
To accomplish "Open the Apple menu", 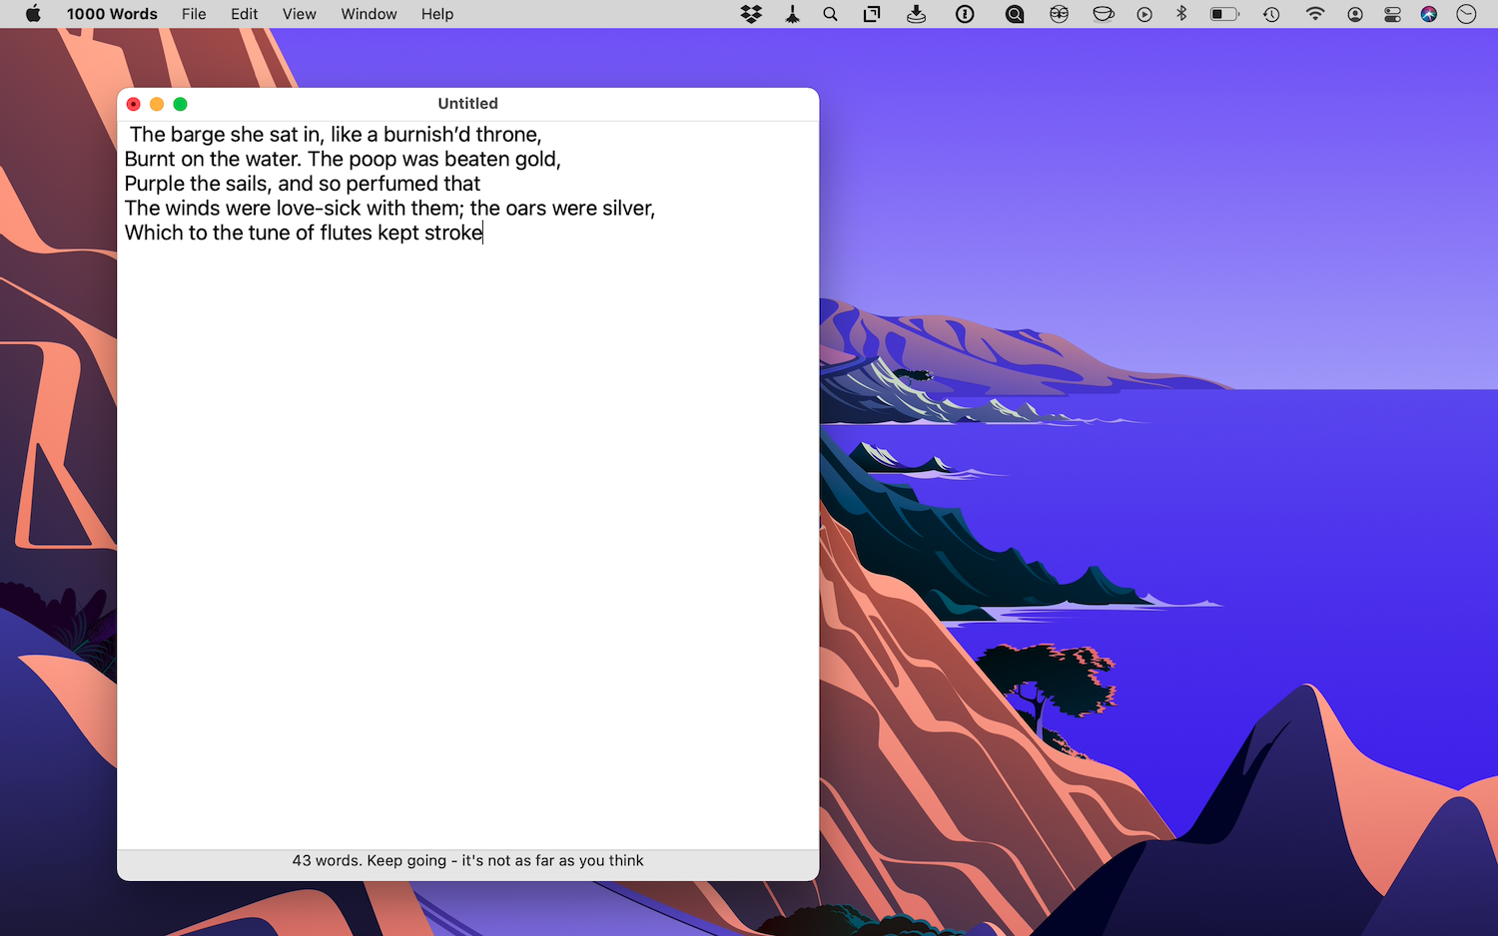I will (x=33, y=14).
